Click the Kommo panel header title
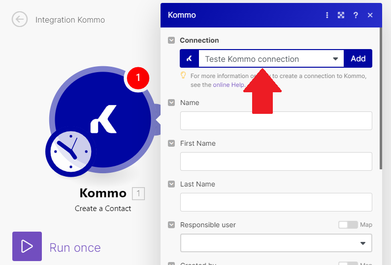 click(182, 15)
